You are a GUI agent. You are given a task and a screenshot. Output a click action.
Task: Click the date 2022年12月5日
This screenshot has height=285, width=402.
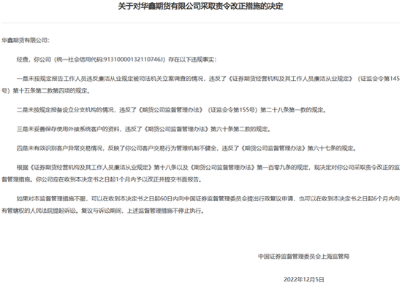(304, 279)
